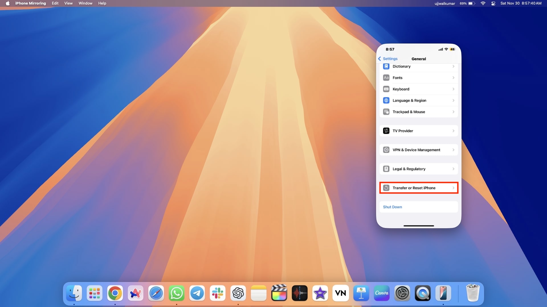Launch Google Chrome from the Dock
Viewport: 547px width, 307px height.
(x=115, y=293)
